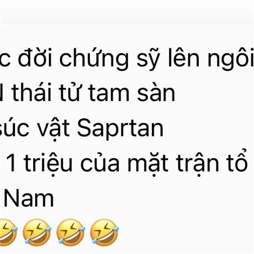The width and height of the screenshot is (254, 254).
Task: Click the word "triệu" in the message
Action: pyautogui.click(x=48, y=164)
